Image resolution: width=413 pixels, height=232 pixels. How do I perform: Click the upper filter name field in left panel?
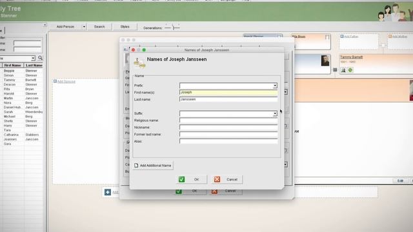pos(27,43)
